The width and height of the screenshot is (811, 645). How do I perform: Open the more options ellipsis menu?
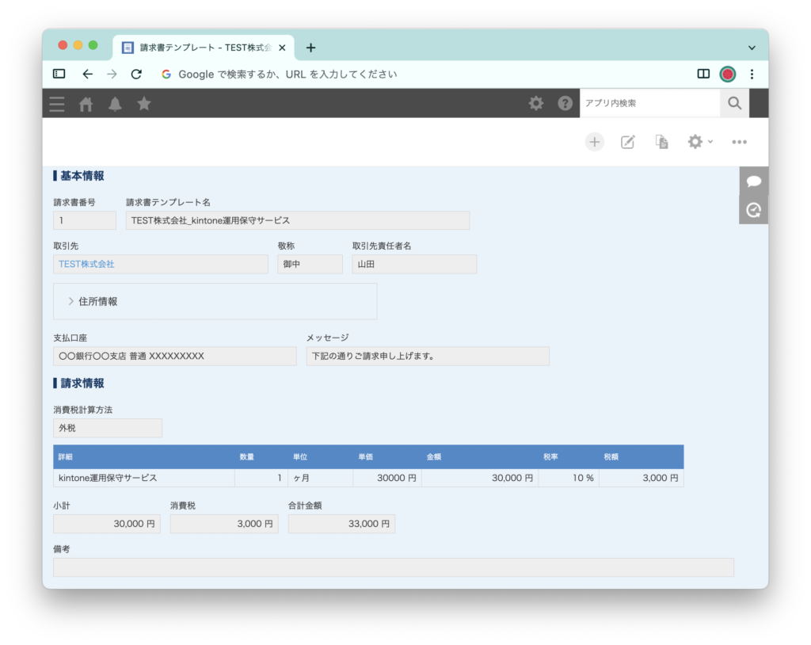click(739, 142)
